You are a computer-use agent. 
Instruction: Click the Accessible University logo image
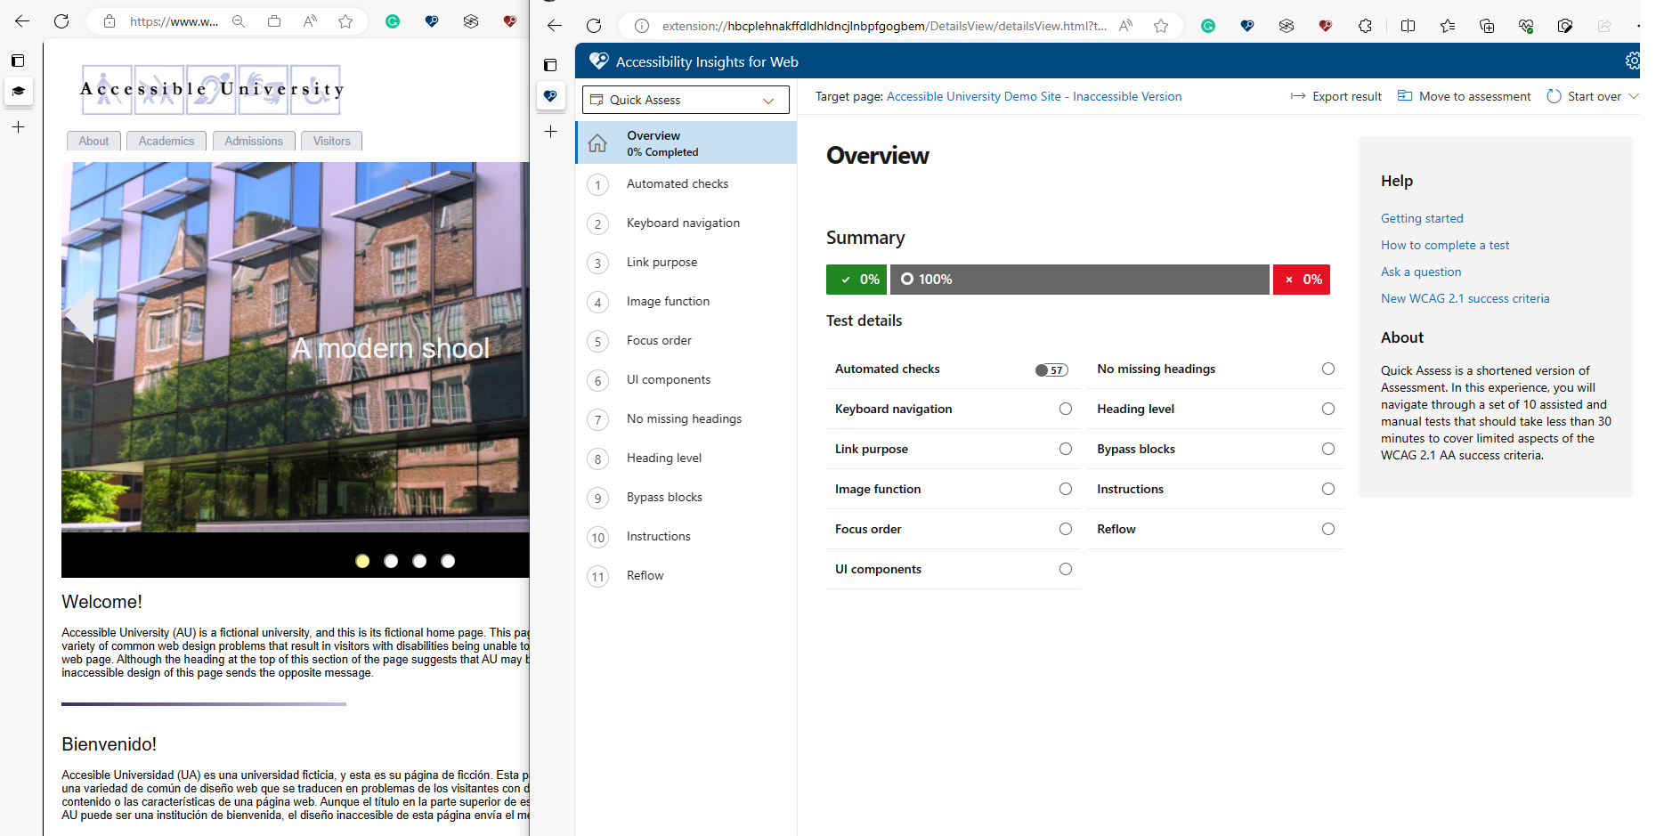click(x=211, y=90)
